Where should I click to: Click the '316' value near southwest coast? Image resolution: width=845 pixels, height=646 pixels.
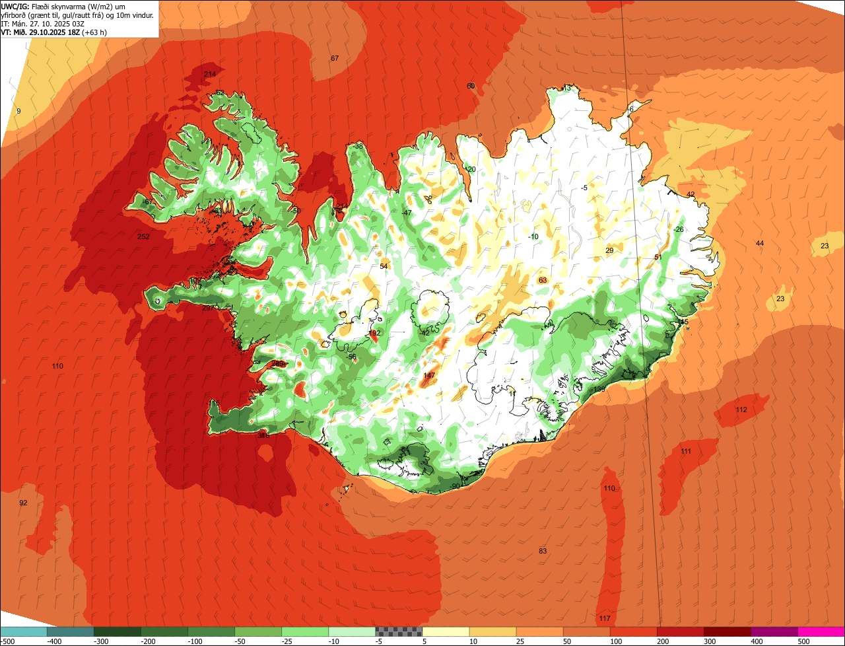tap(263, 435)
